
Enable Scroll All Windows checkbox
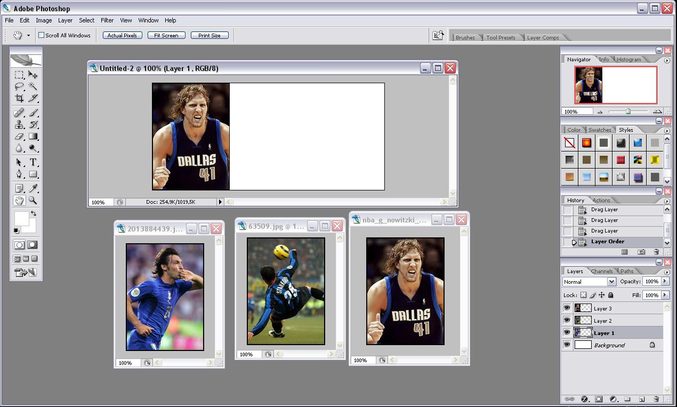pyautogui.click(x=42, y=35)
